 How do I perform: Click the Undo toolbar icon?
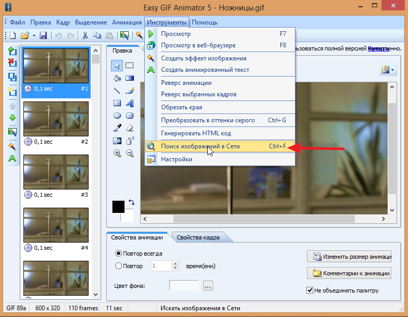[58, 35]
